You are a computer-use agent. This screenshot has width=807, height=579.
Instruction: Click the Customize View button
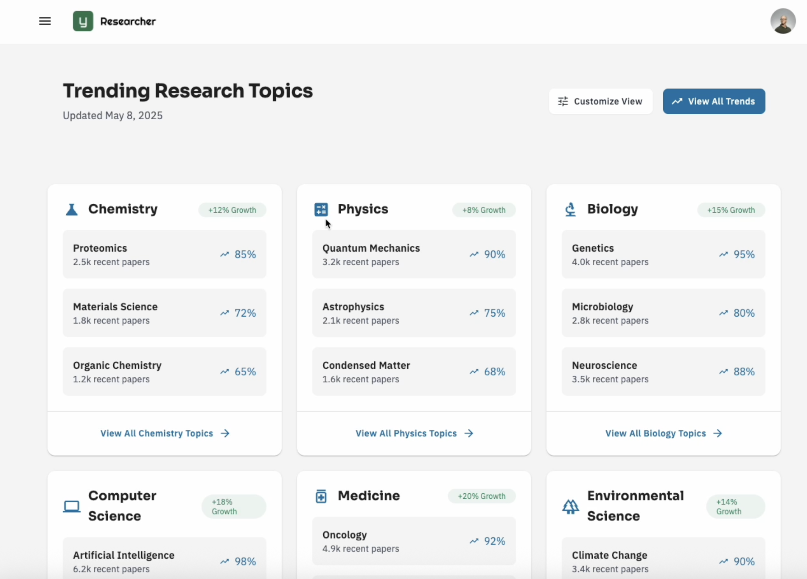coord(600,101)
